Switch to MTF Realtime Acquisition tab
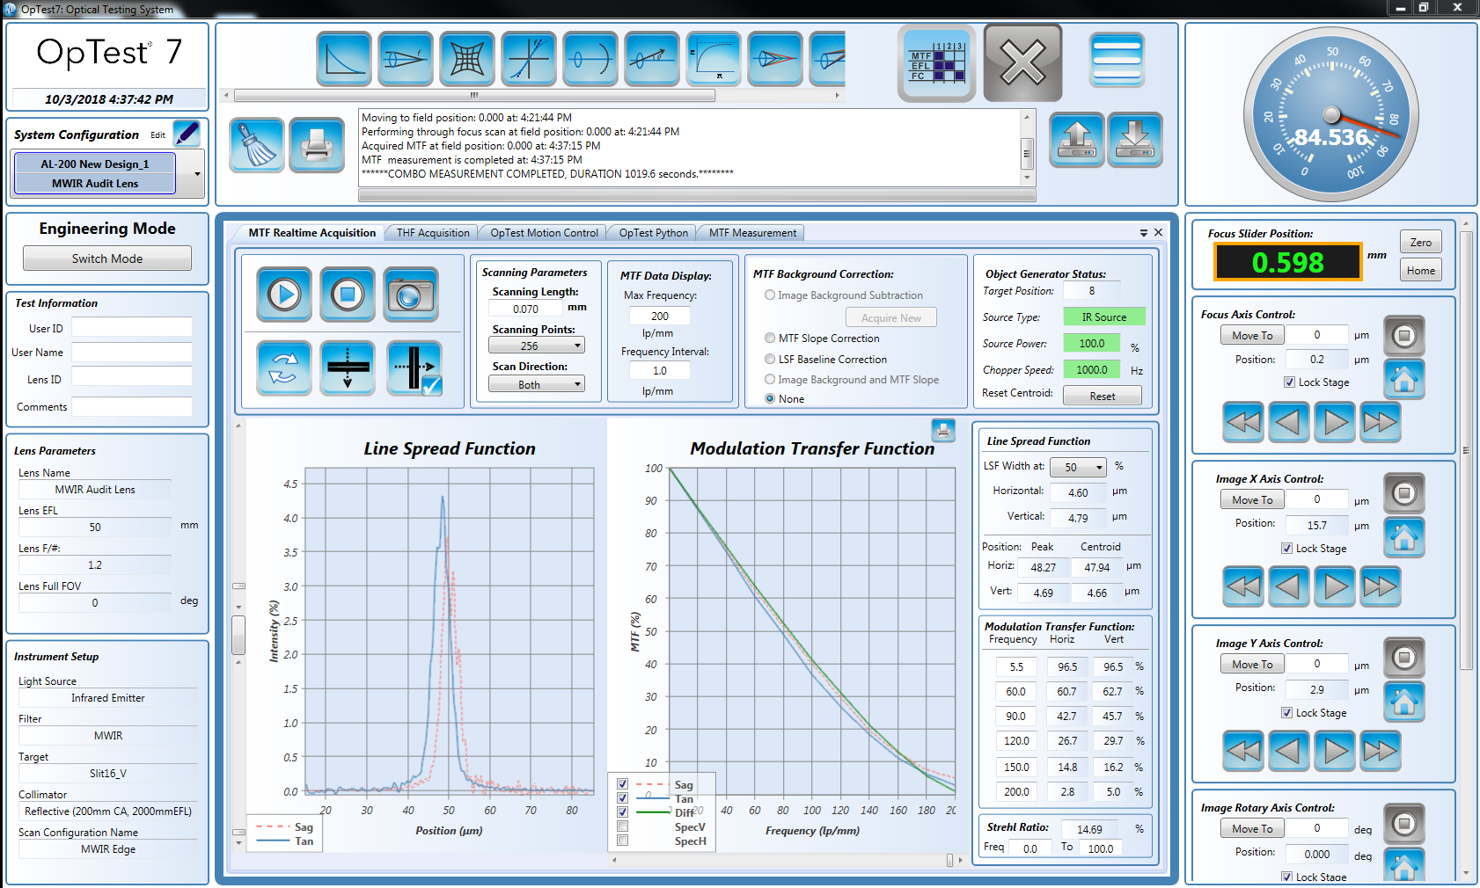Viewport: 1480px width, 888px height. pos(311,233)
